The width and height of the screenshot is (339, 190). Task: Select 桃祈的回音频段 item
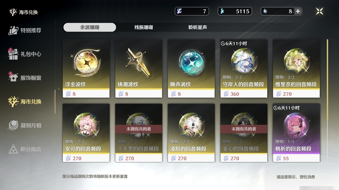pos(296,133)
